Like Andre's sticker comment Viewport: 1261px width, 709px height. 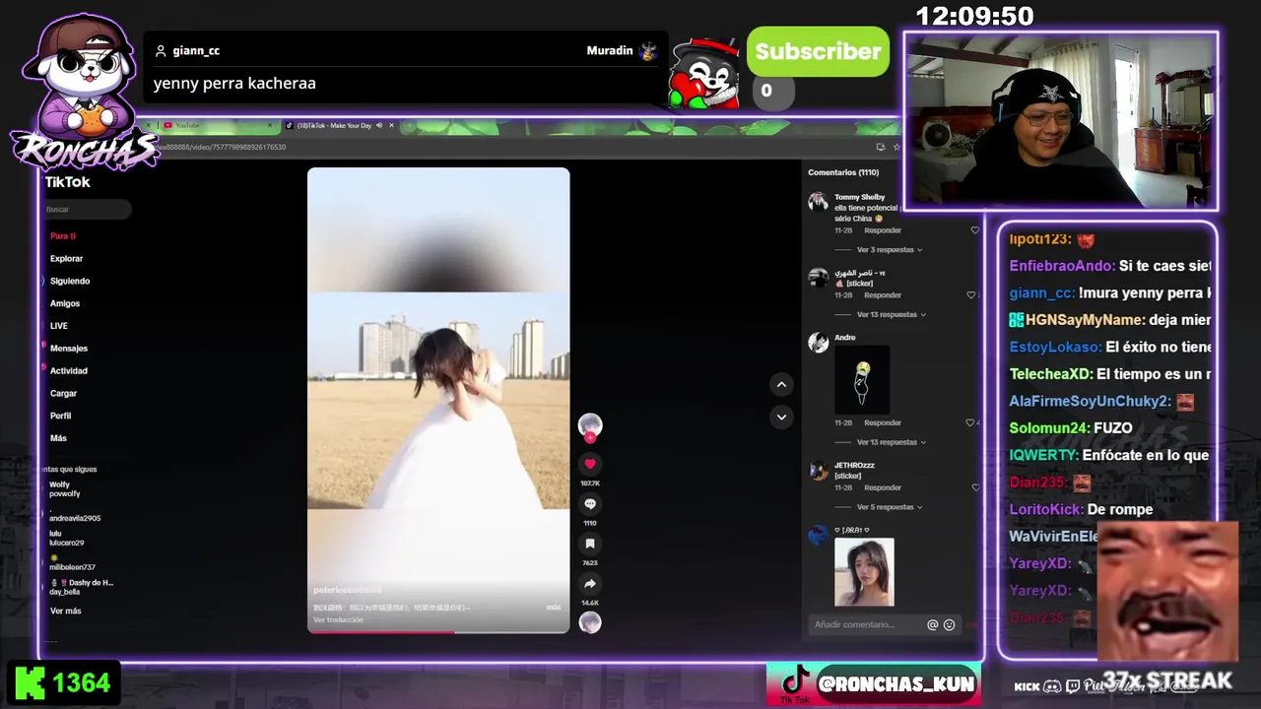[971, 422]
